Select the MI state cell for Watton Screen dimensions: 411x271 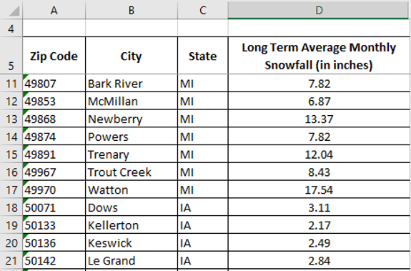[x=202, y=189]
